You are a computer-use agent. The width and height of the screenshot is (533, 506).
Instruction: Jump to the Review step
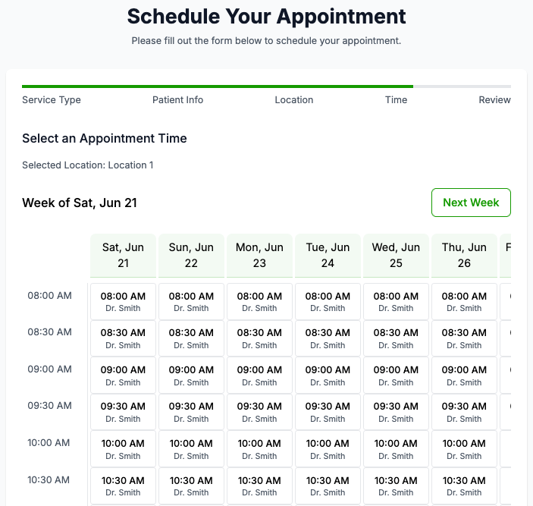click(494, 100)
